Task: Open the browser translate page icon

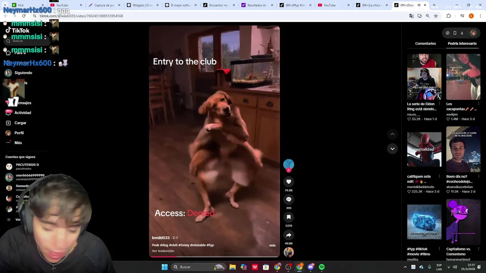Action: 411,16
